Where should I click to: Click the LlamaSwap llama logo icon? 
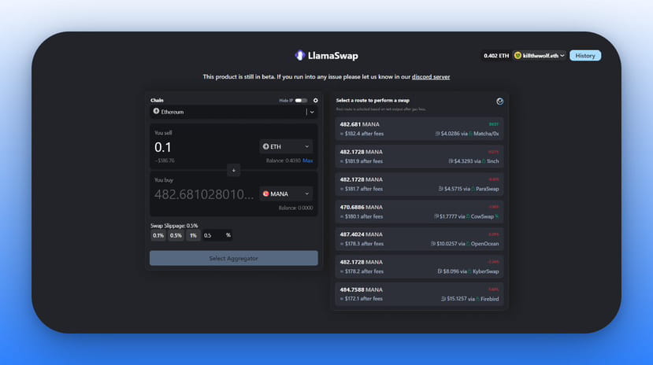tap(300, 55)
